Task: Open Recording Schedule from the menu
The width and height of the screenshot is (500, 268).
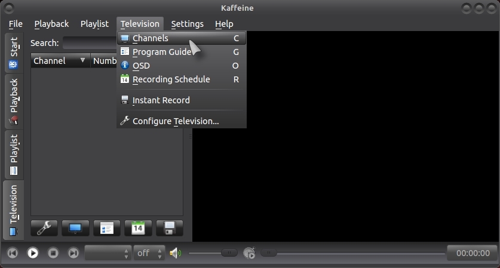Action: pyautogui.click(x=182, y=79)
